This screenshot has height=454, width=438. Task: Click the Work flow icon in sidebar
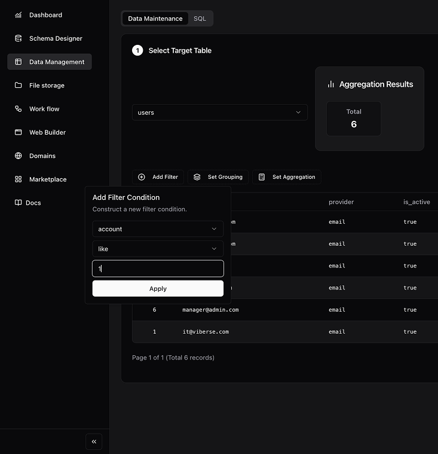[x=18, y=109]
